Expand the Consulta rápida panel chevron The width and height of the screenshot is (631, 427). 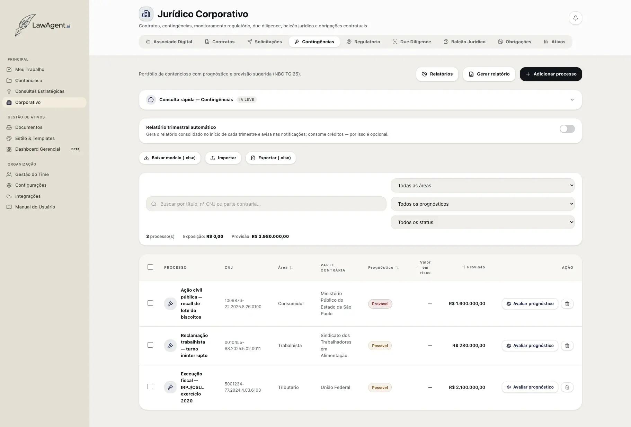[572, 100]
